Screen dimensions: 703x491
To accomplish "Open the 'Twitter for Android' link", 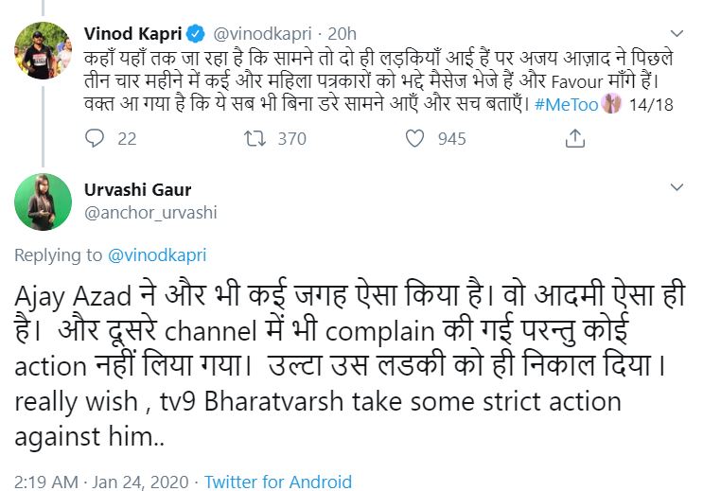I will [278, 482].
